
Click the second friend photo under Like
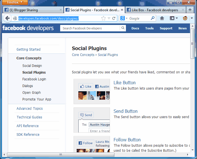coord(92,95)
